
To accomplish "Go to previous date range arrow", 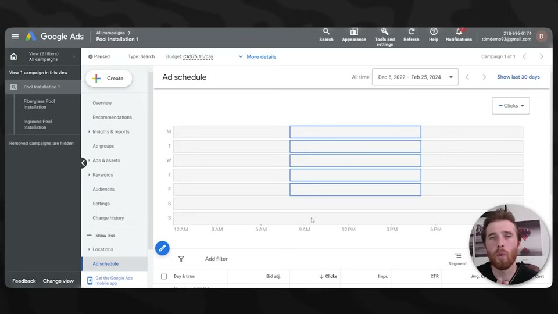I will [467, 77].
